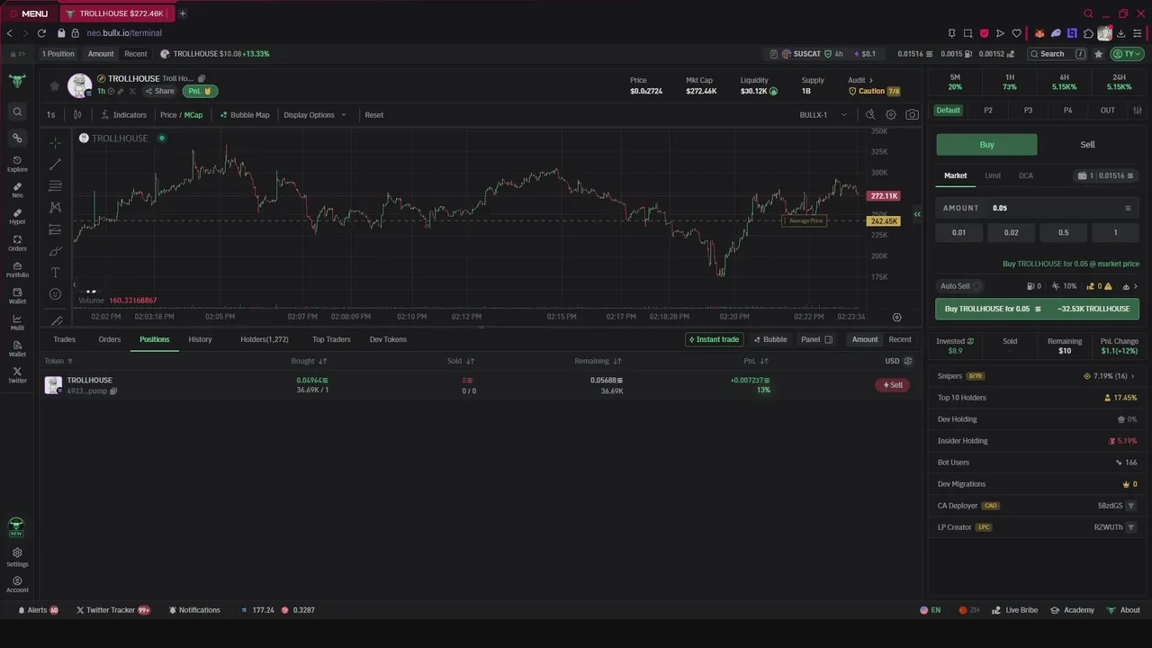The height and width of the screenshot is (648, 1152).
Task: Enable Instant trade mode
Action: (713, 339)
